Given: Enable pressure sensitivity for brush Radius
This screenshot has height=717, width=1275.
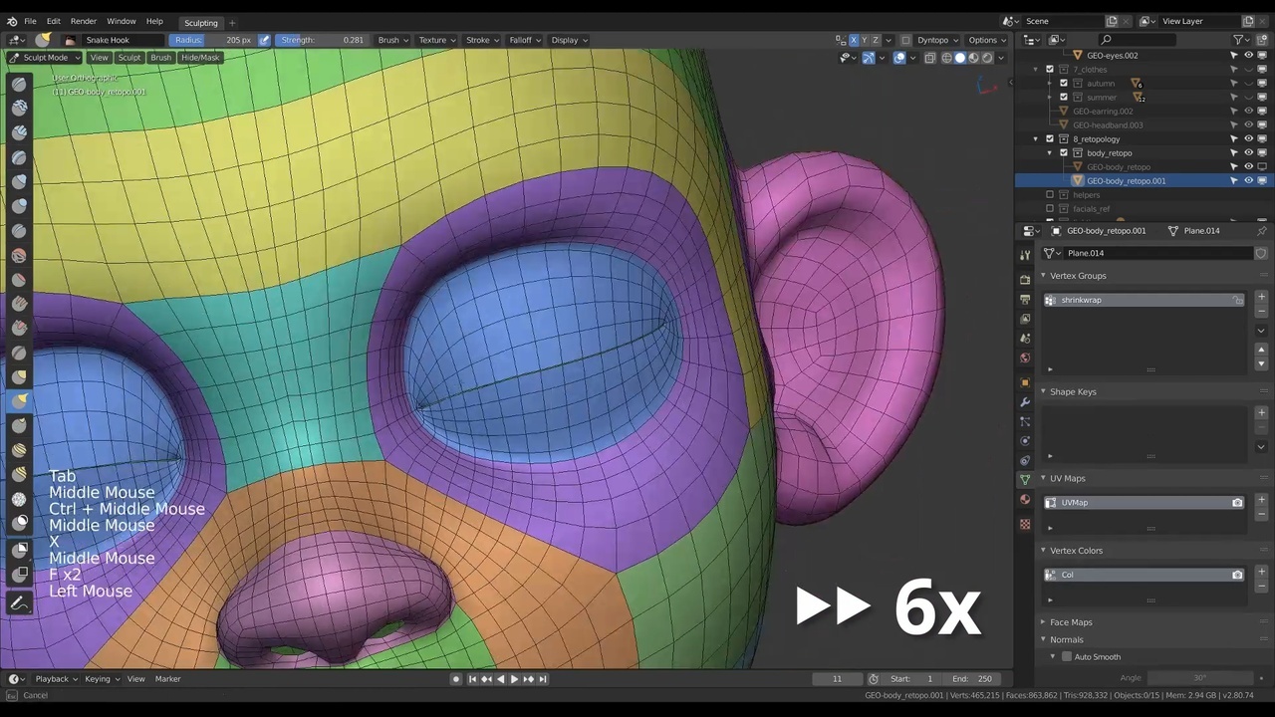Looking at the screenshot, I should pyautogui.click(x=264, y=40).
